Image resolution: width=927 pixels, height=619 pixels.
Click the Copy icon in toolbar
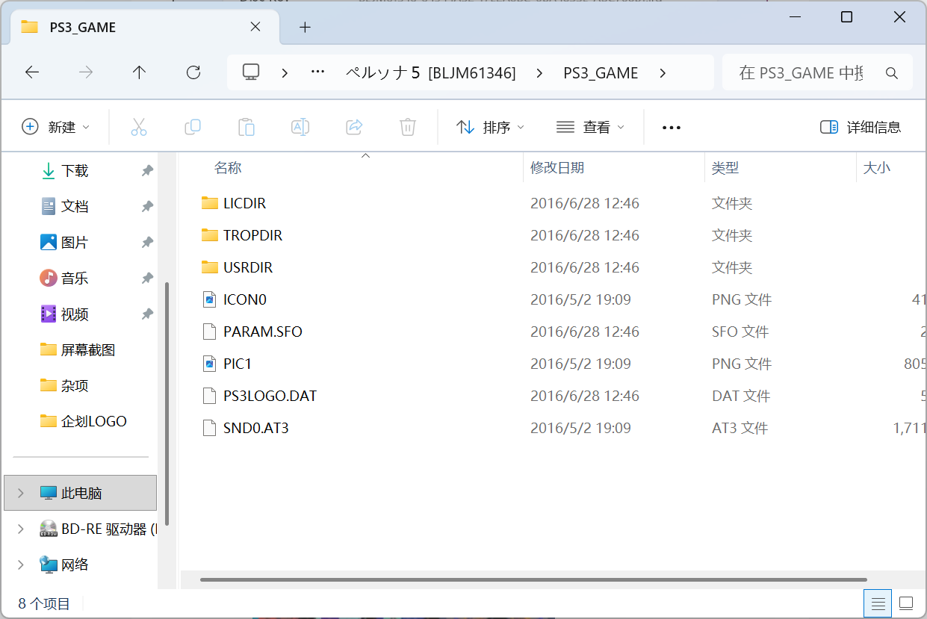193,127
